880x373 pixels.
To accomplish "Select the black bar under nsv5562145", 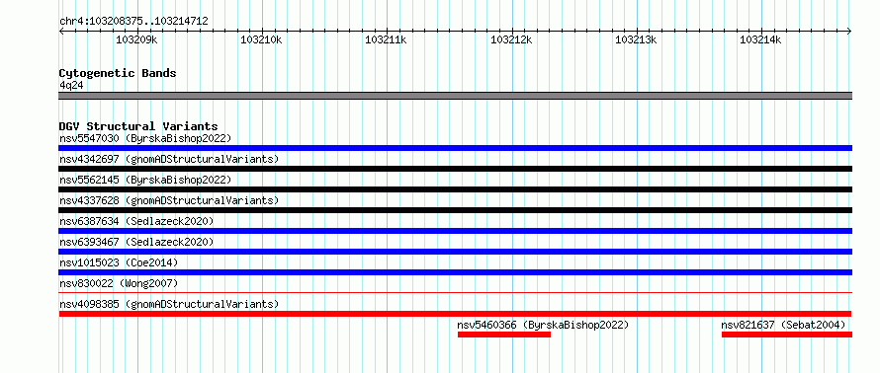I will (x=455, y=189).
